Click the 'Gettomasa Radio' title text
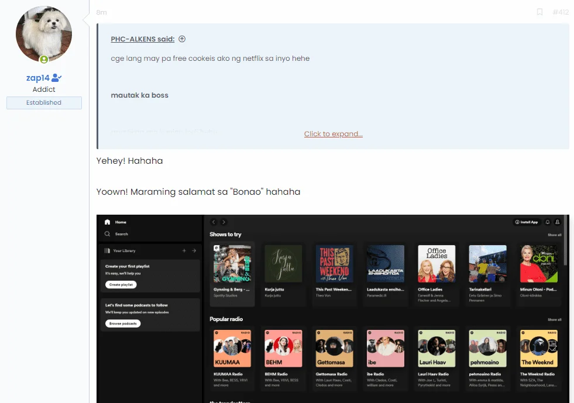This screenshot has width=574, height=403. 332,374
